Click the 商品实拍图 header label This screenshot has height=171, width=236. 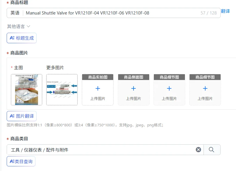(98, 77)
